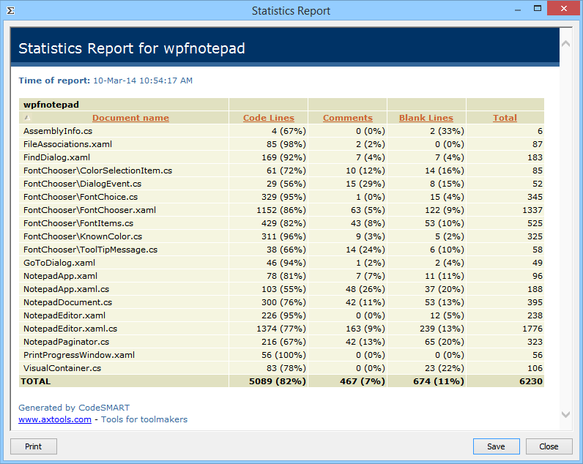The image size is (583, 464).
Task: Select the FindDialog.xaml file name
Action: click(x=56, y=157)
